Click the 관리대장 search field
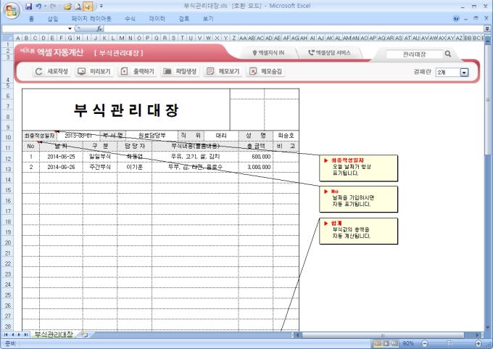493x349 pixels. click(414, 54)
